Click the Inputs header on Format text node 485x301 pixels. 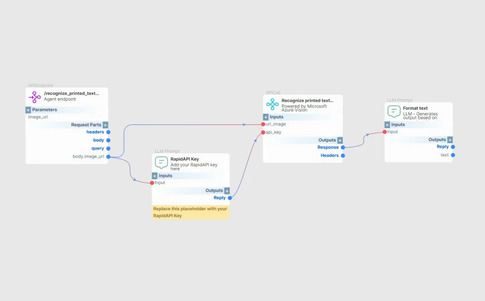tap(419, 125)
